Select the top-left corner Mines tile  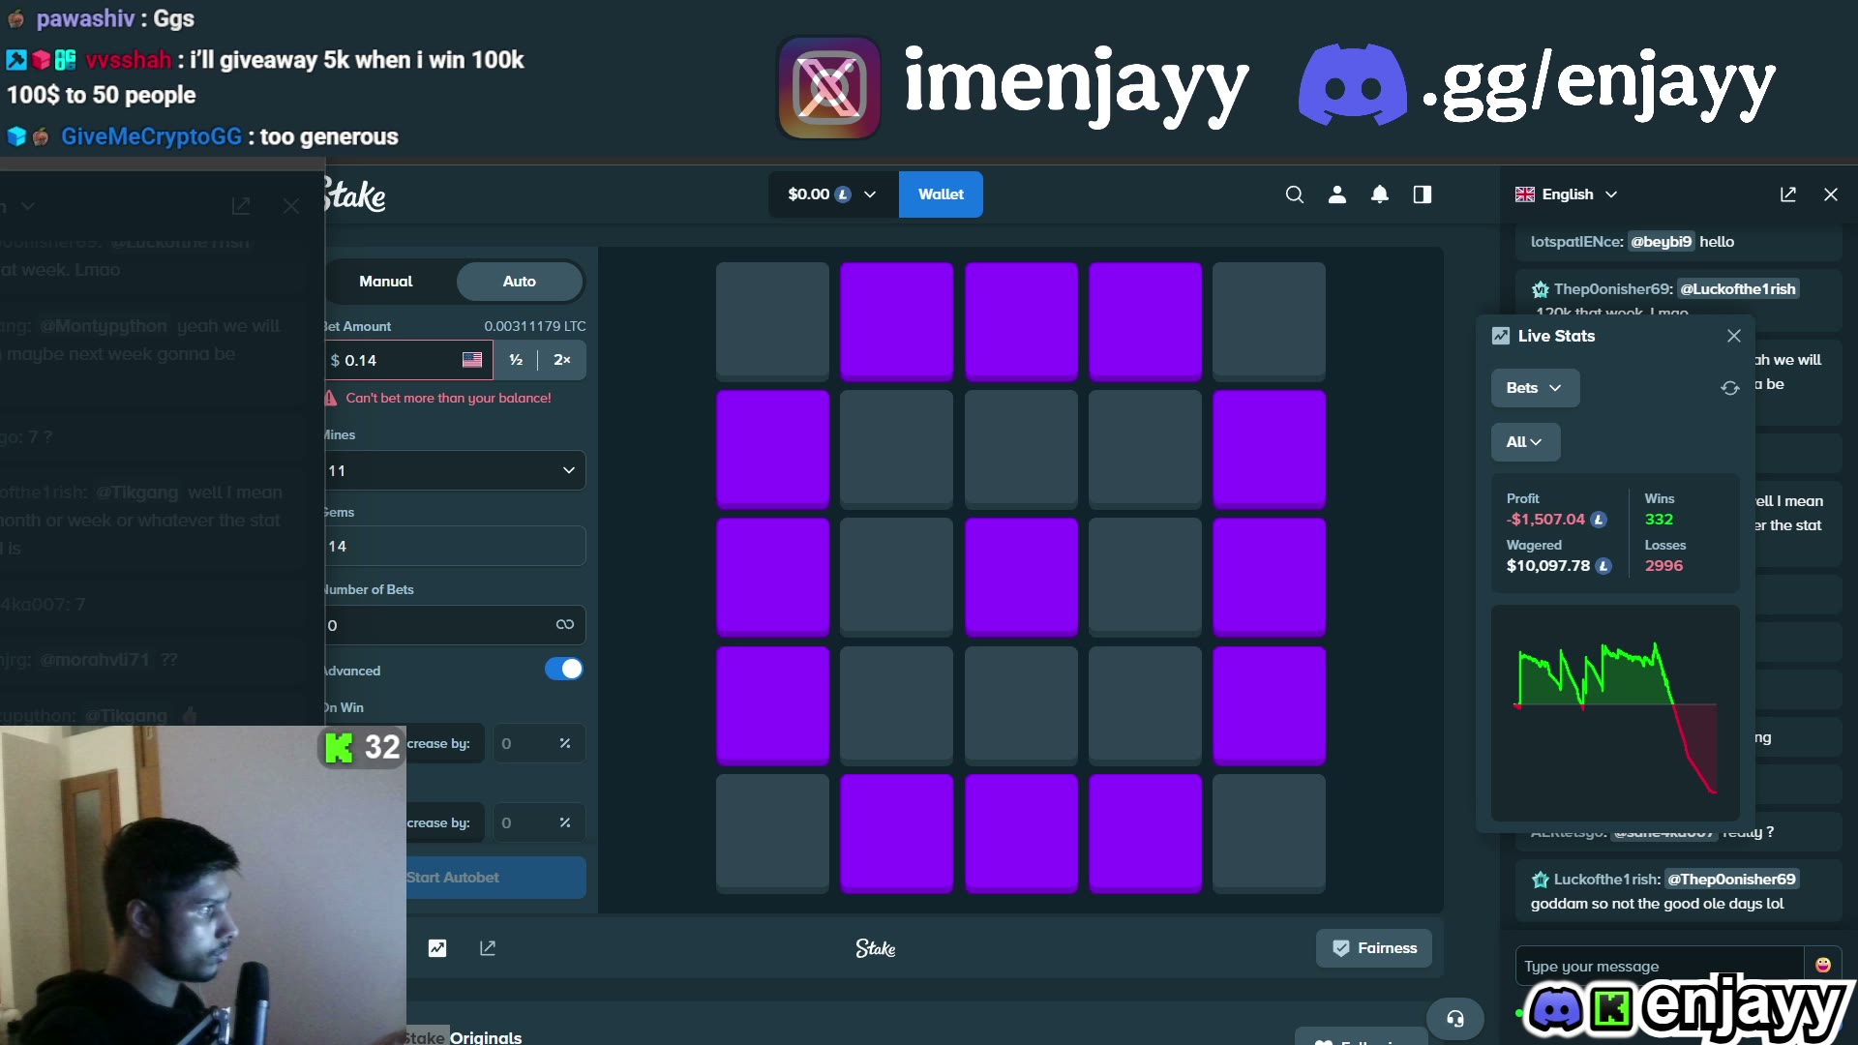coord(772,320)
